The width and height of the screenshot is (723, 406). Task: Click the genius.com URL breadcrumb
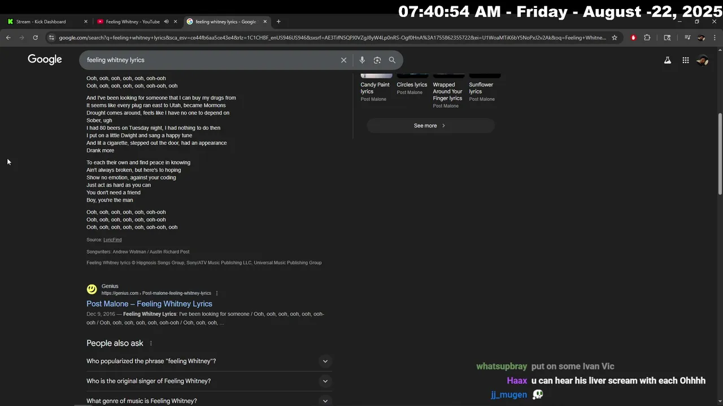pyautogui.click(x=156, y=293)
